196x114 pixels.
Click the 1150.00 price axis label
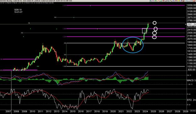pyautogui.click(x=191, y=63)
